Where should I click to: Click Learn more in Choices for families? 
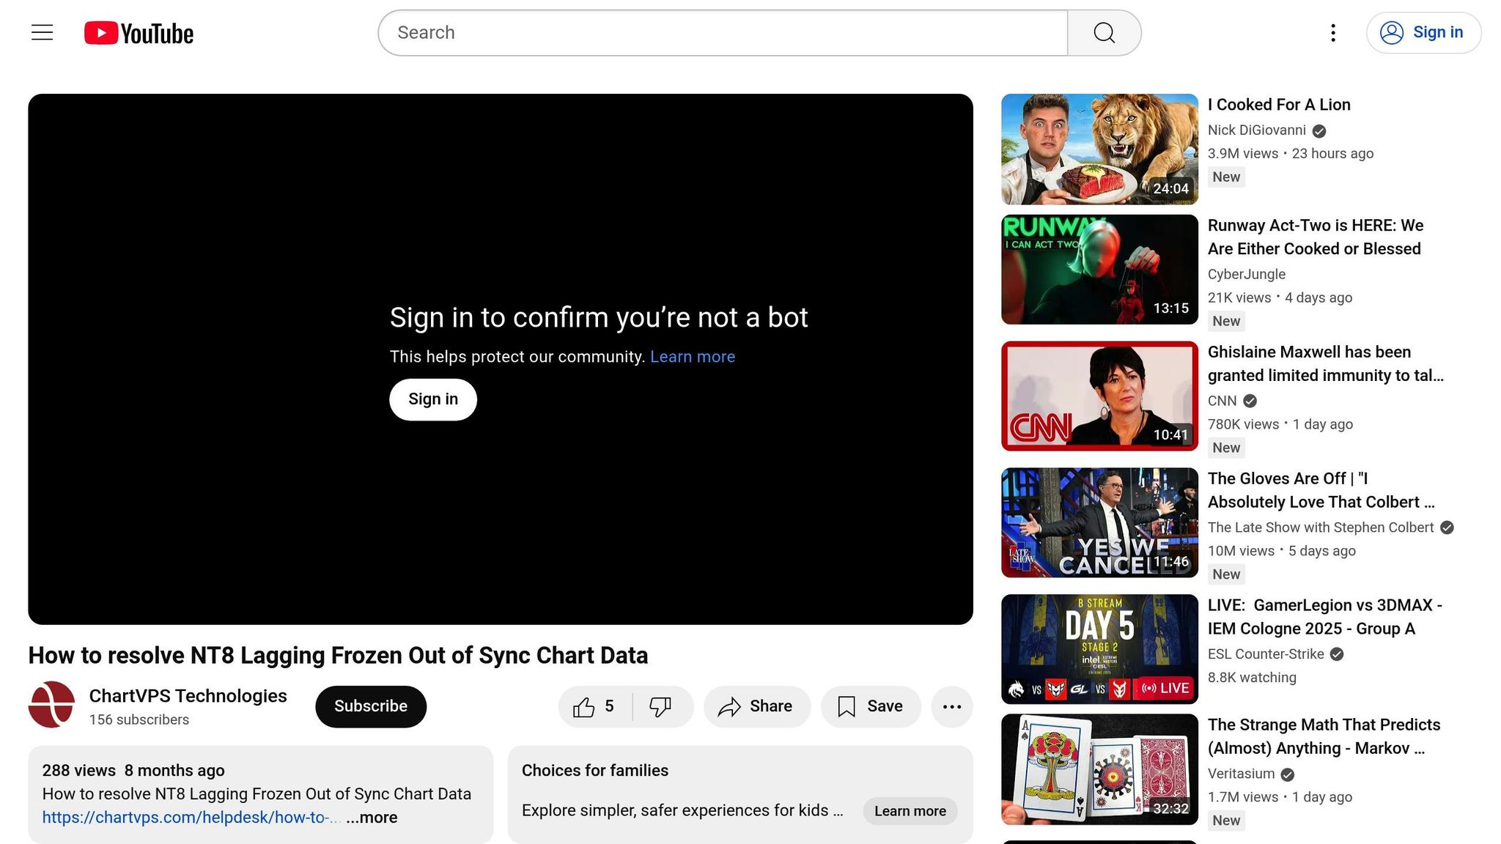pos(910,811)
